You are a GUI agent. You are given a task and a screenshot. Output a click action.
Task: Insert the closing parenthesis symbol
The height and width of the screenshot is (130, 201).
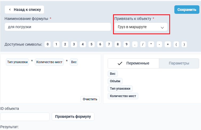click(x=184, y=44)
